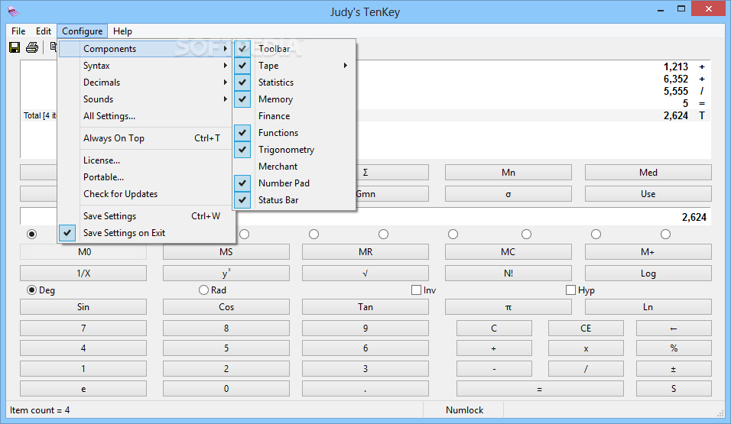Select the Deg radio button
This screenshot has width=731, height=424.
click(x=31, y=290)
